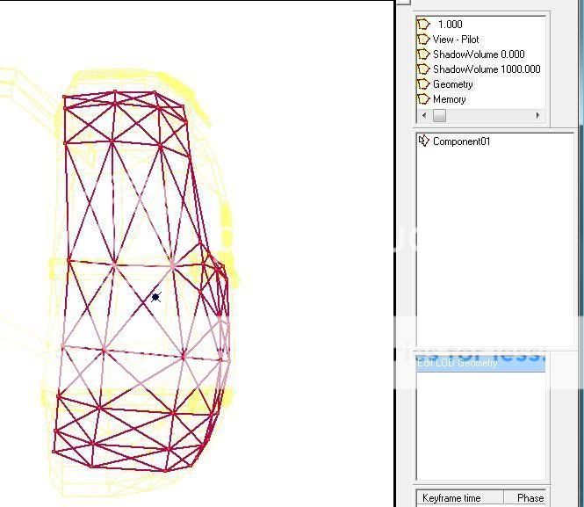The image size is (584, 507).
Task: Click the LOD list horizontal scrollbar thumb
Action: pos(439,116)
